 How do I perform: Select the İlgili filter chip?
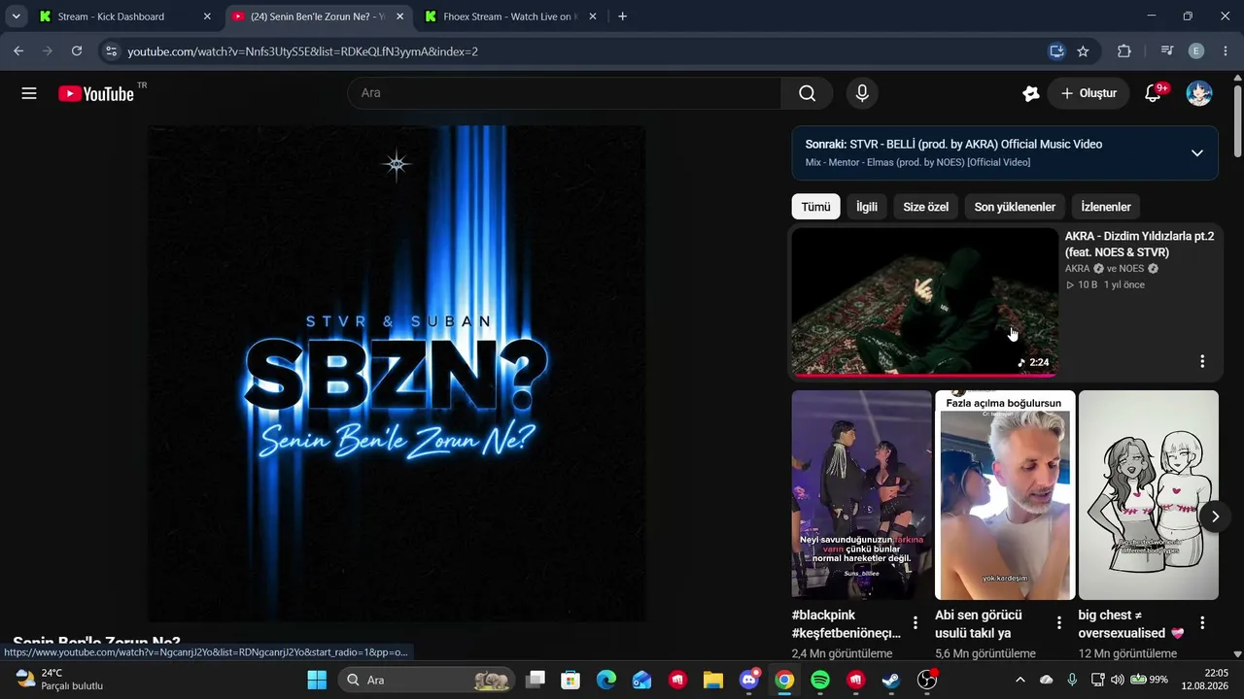click(867, 207)
